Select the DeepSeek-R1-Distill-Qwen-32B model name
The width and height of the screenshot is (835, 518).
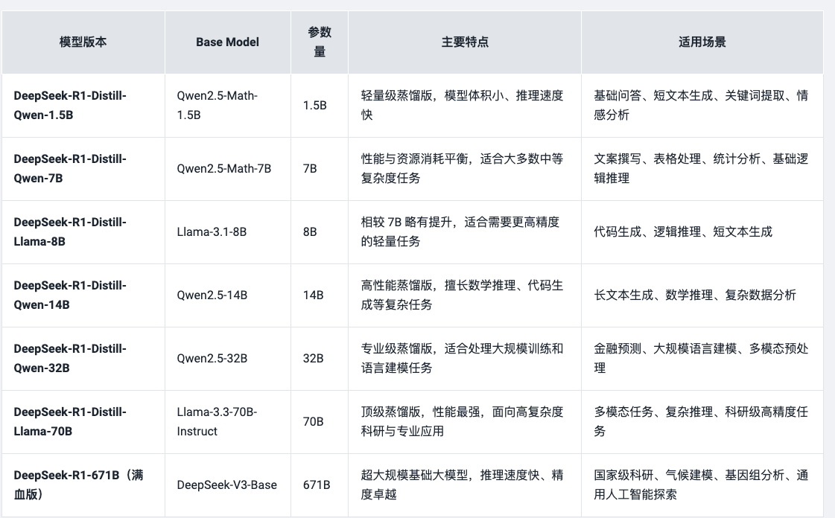(x=70, y=359)
